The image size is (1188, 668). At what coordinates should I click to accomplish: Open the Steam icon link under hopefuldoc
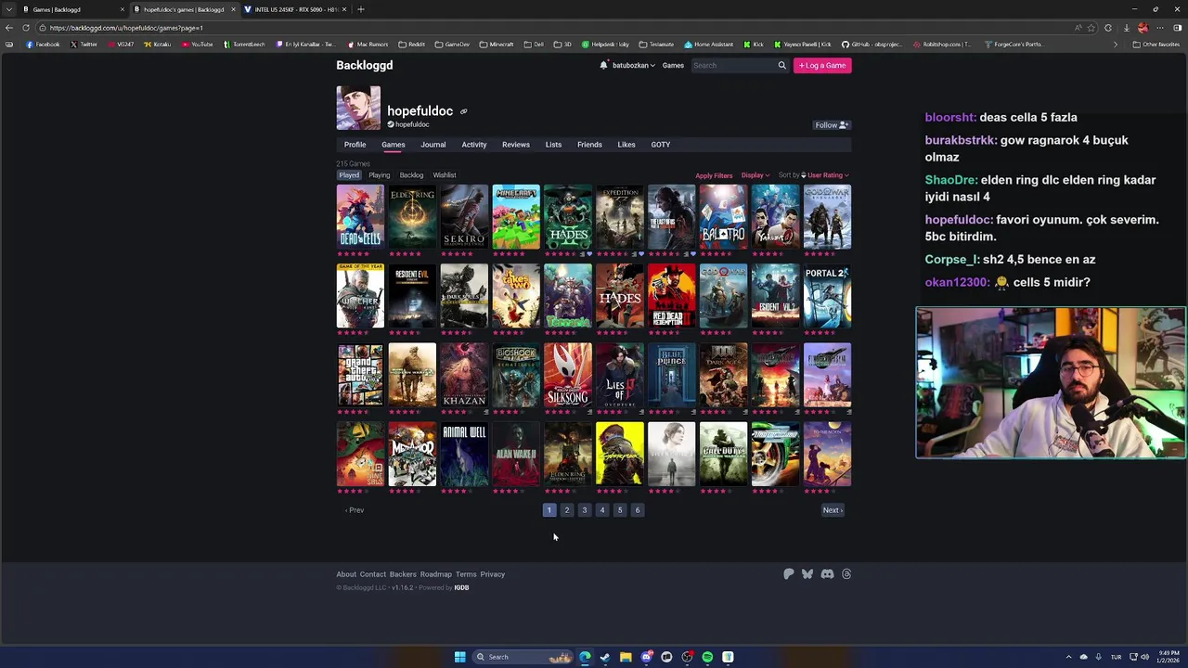click(x=391, y=124)
